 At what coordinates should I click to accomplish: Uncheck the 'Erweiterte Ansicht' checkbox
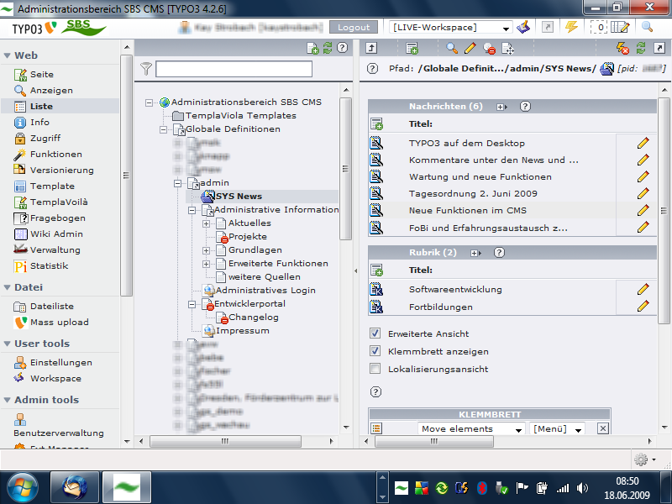pyautogui.click(x=375, y=333)
